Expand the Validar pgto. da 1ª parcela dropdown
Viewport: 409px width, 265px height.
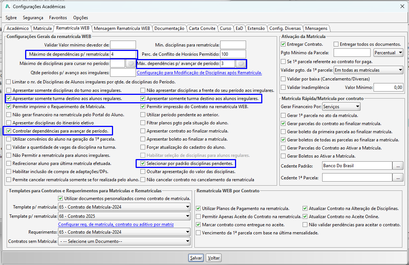pos(369,70)
